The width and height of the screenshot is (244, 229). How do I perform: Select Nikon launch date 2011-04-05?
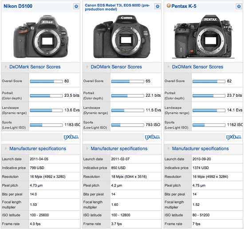tap(39, 159)
